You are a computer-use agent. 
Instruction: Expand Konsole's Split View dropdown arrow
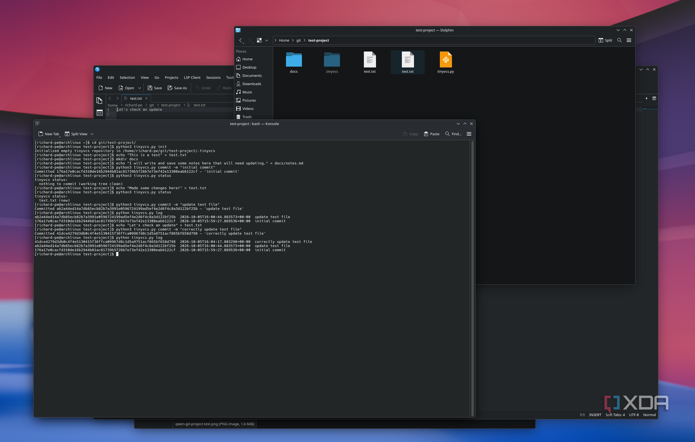(92, 134)
